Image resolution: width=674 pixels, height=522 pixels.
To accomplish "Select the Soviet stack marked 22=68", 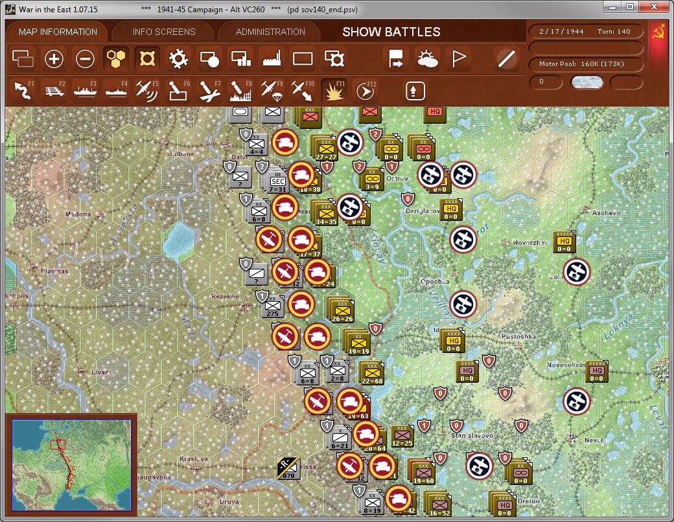I will (x=372, y=373).
